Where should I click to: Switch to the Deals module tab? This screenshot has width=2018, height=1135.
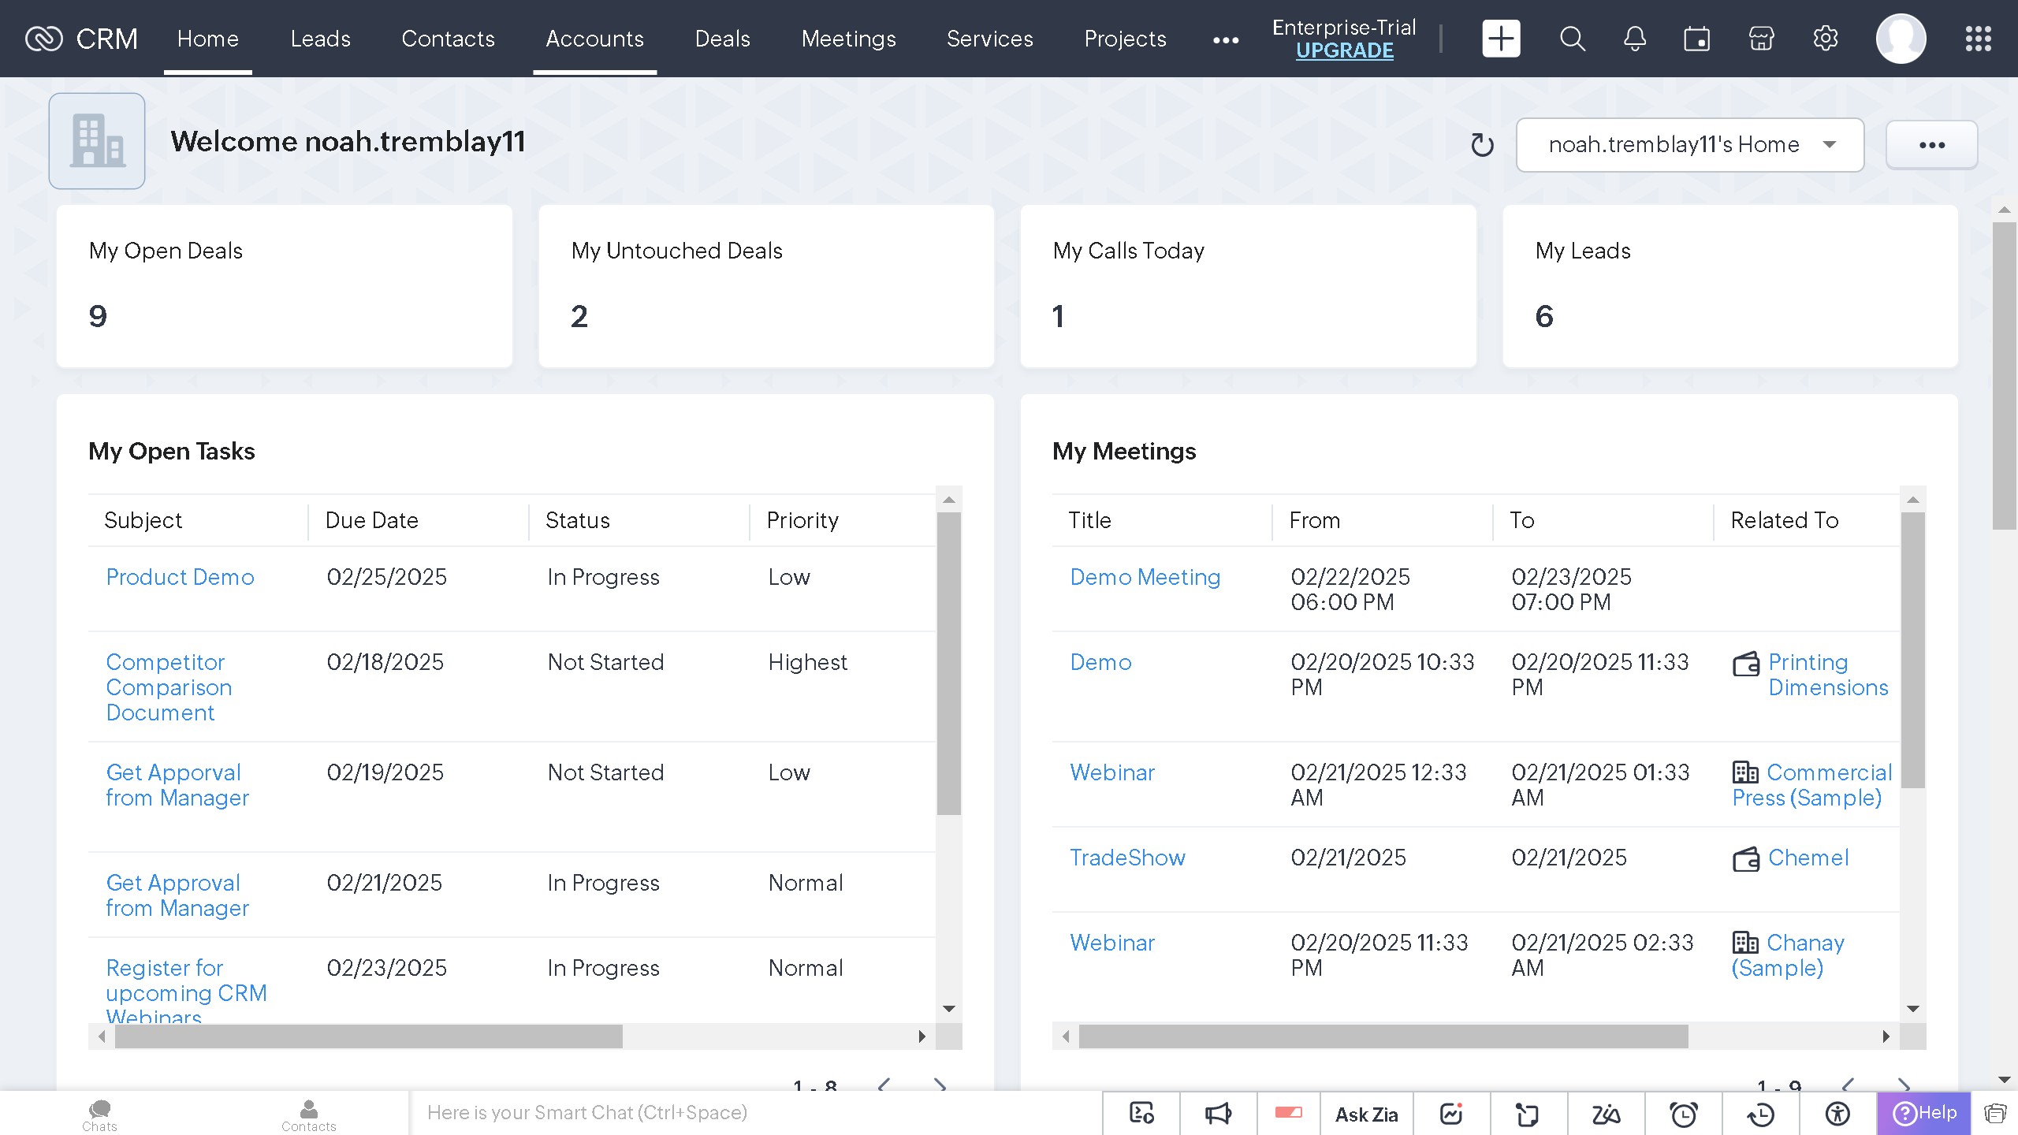point(722,39)
